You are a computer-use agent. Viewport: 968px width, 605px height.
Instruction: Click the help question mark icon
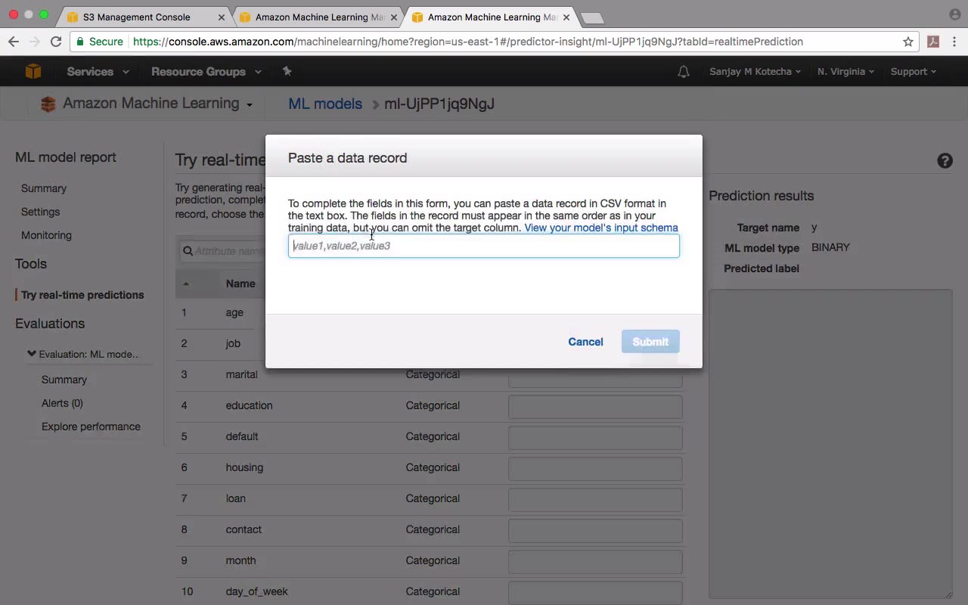tap(945, 160)
